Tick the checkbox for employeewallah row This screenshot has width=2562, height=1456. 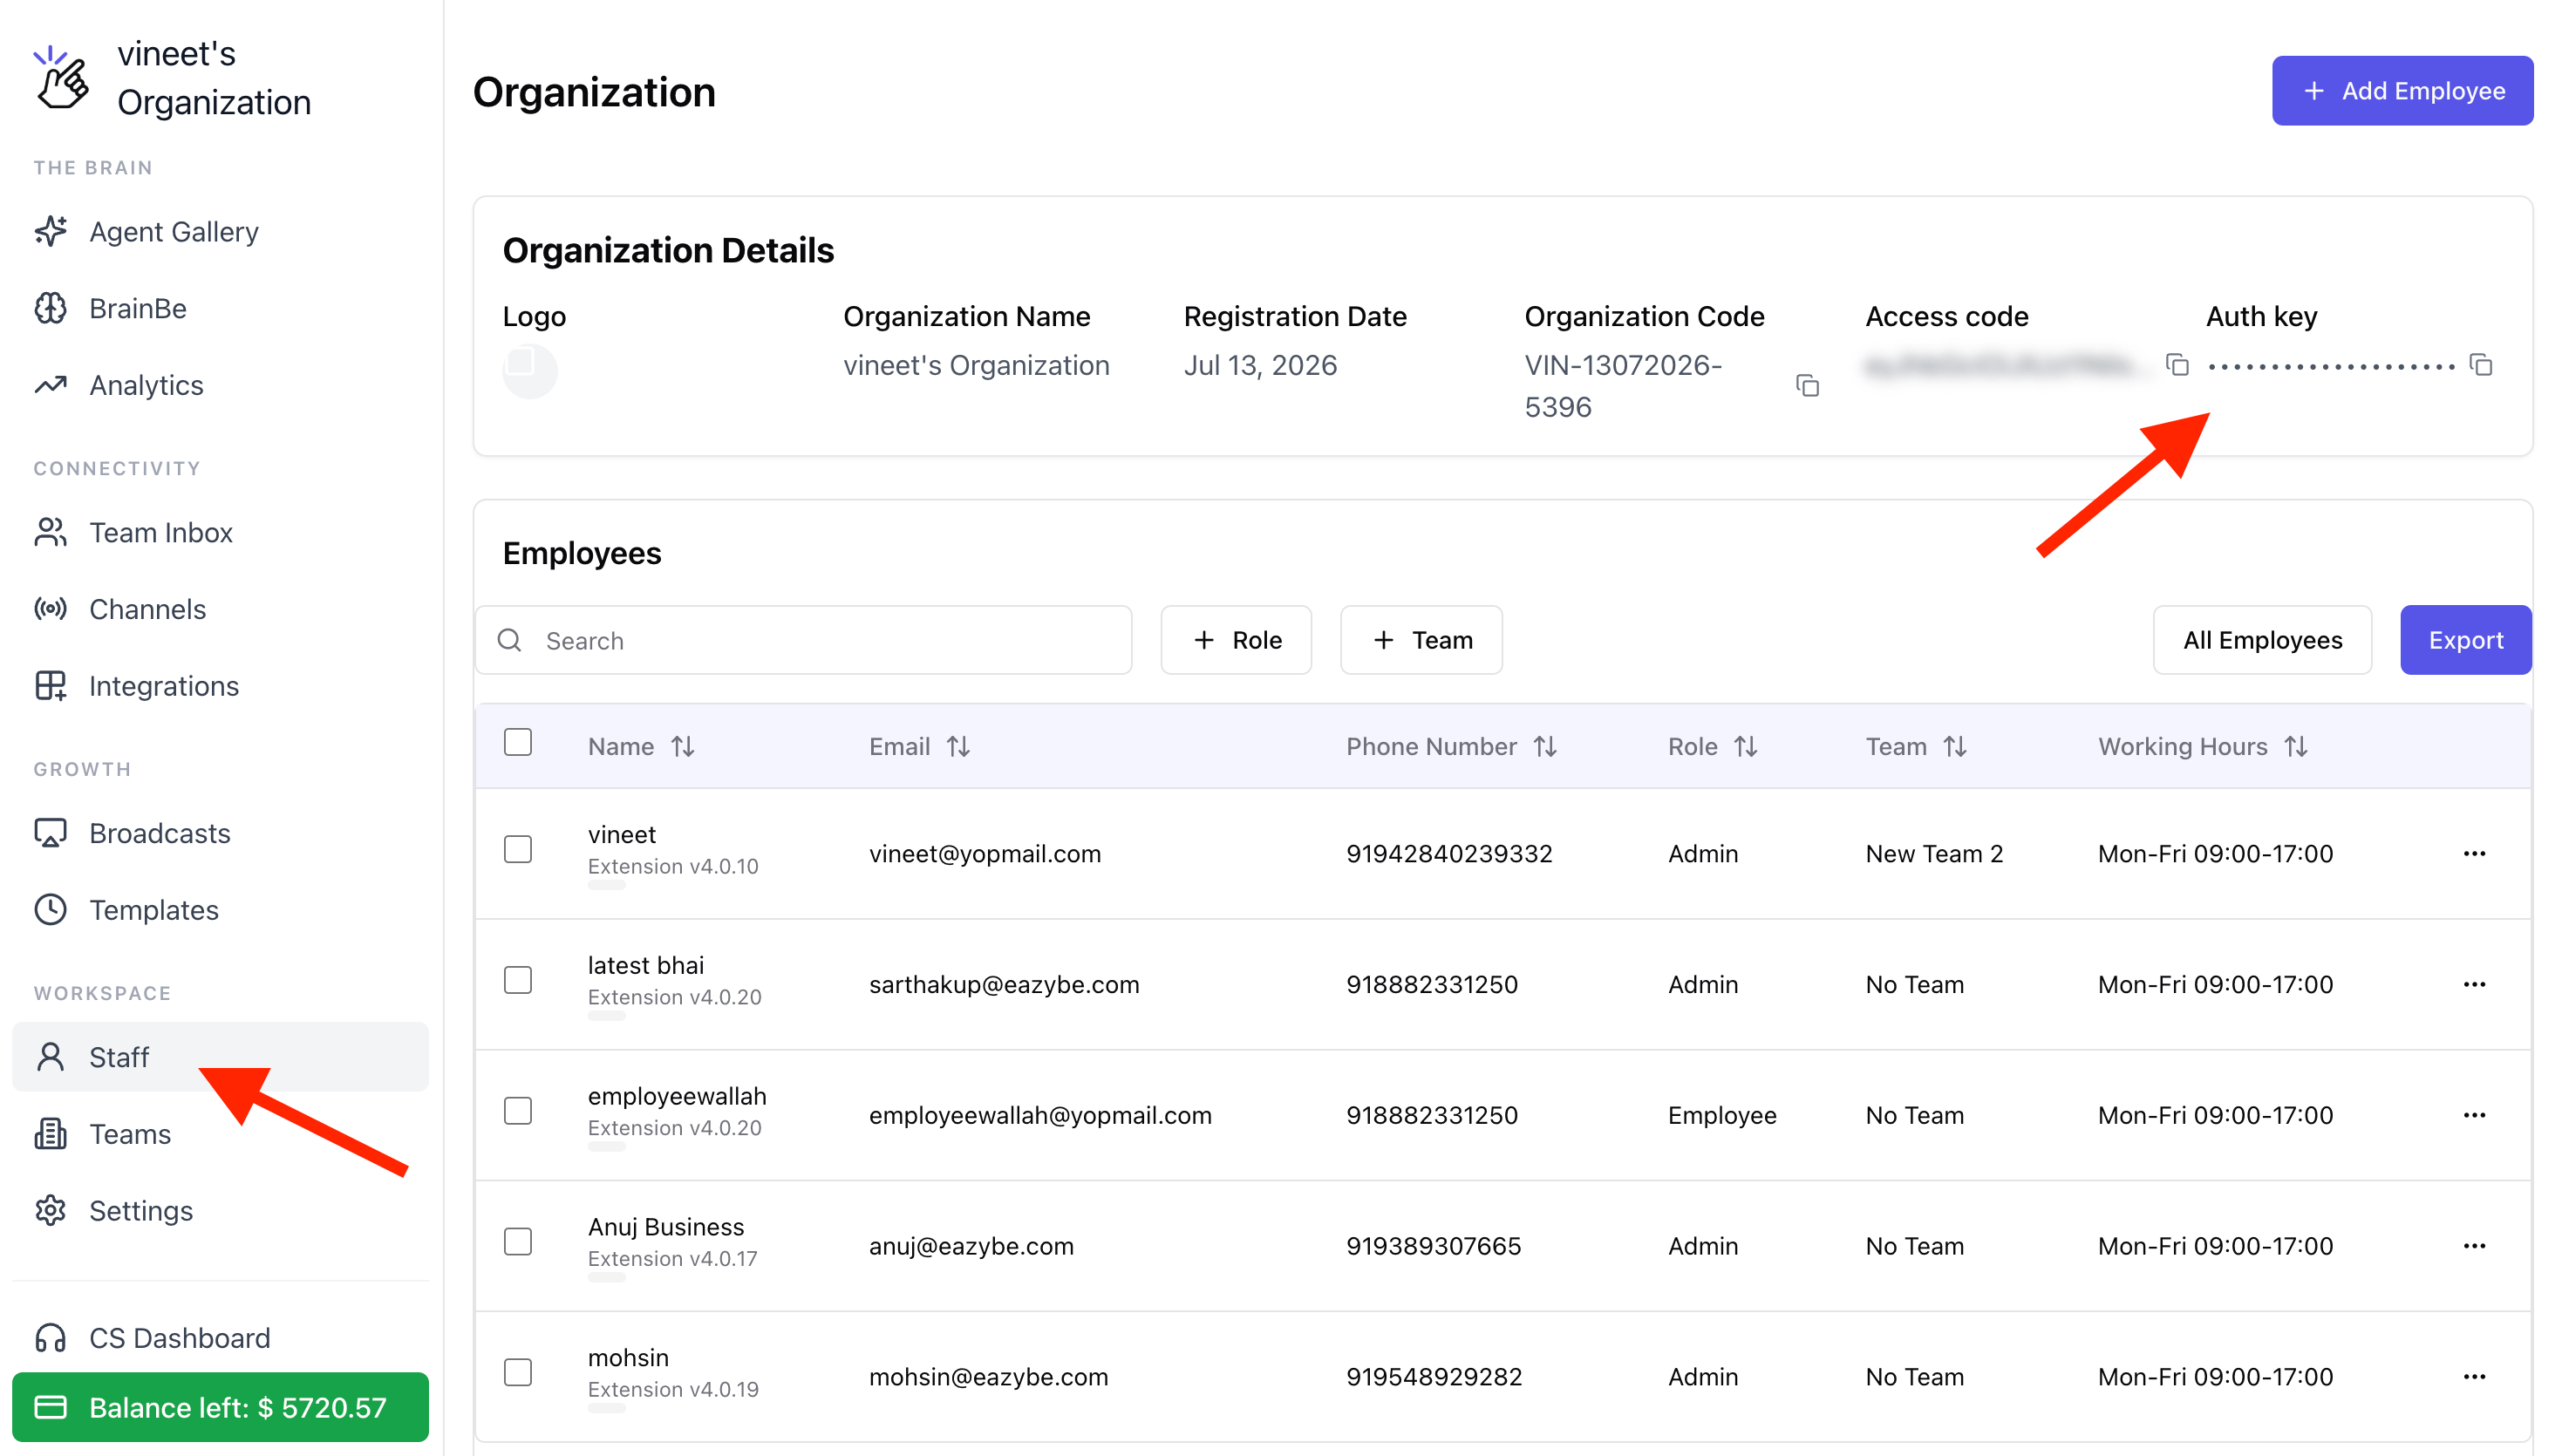tap(518, 1110)
